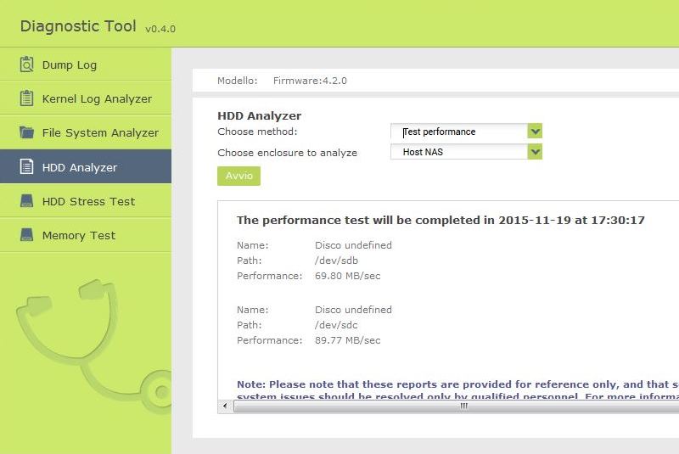Viewport: 679px width, 454px height.
Task: Click the Dump Log magnifier icon
Action: click(x=26, y=64)
